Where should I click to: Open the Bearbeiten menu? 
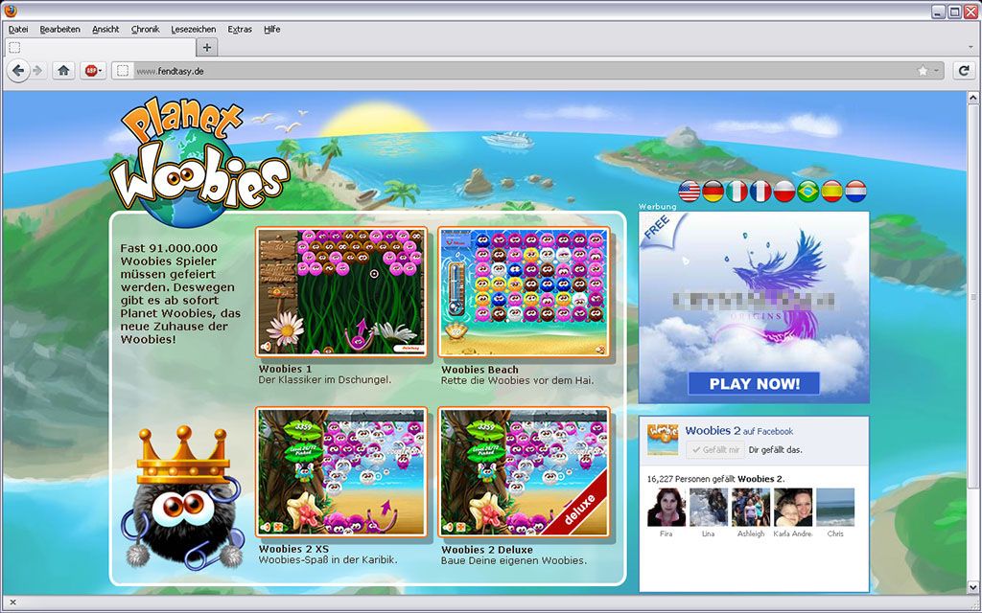tap(60, 30)
